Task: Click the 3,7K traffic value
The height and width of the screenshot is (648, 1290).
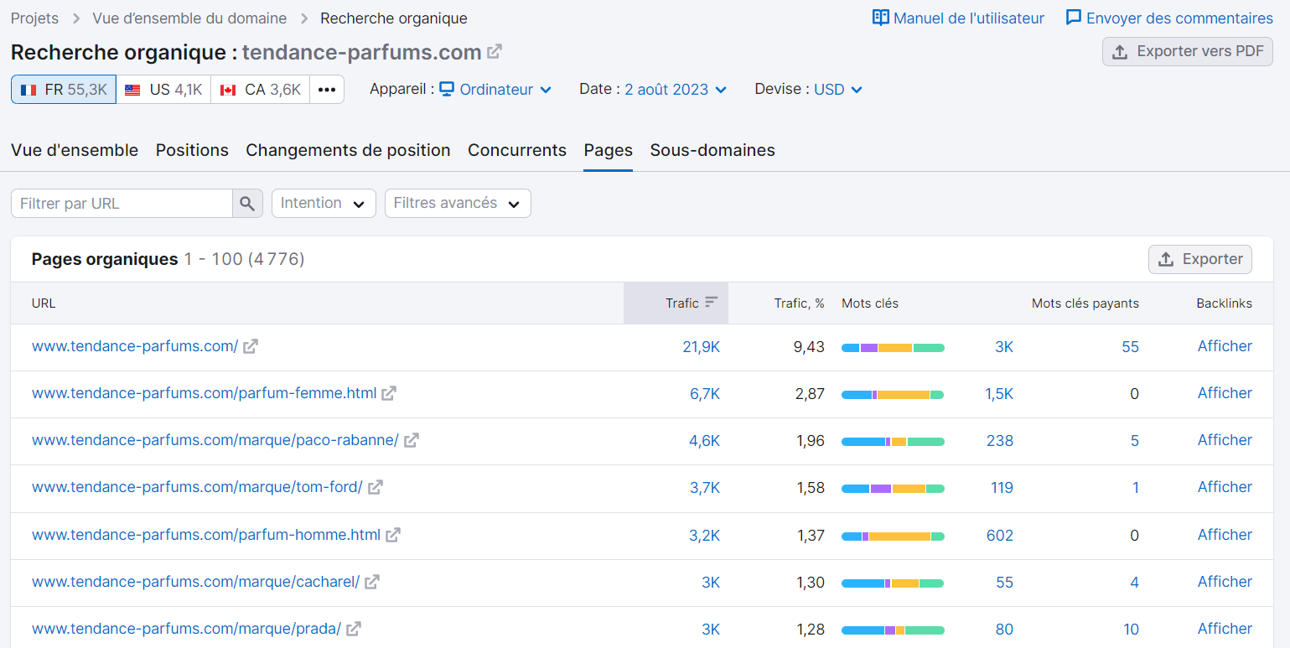Action: (705, 487)
